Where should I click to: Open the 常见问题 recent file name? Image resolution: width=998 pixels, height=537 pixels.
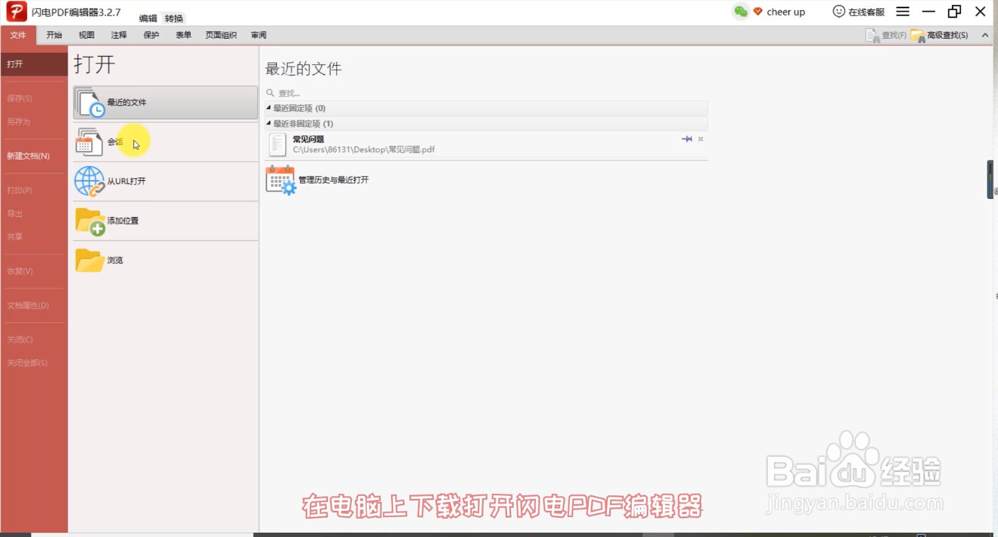tap(309, 139)
